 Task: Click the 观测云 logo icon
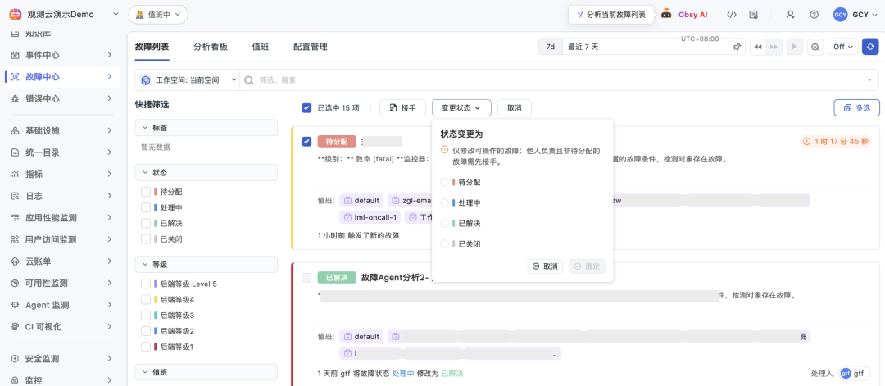15,14
